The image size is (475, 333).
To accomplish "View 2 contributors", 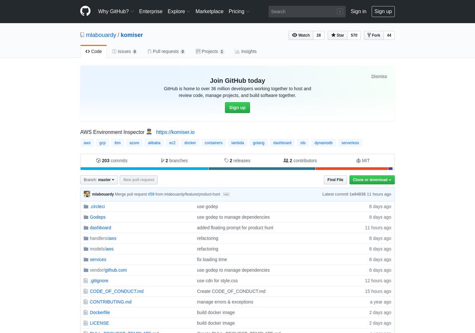I will tap(300, 161).
